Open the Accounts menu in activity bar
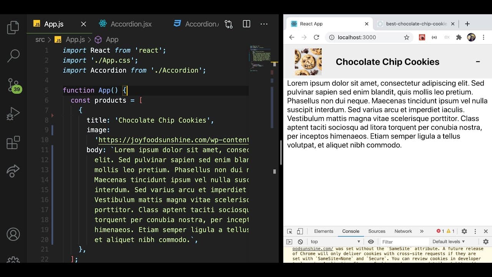The image size is (492, 277). coord(13,234)
